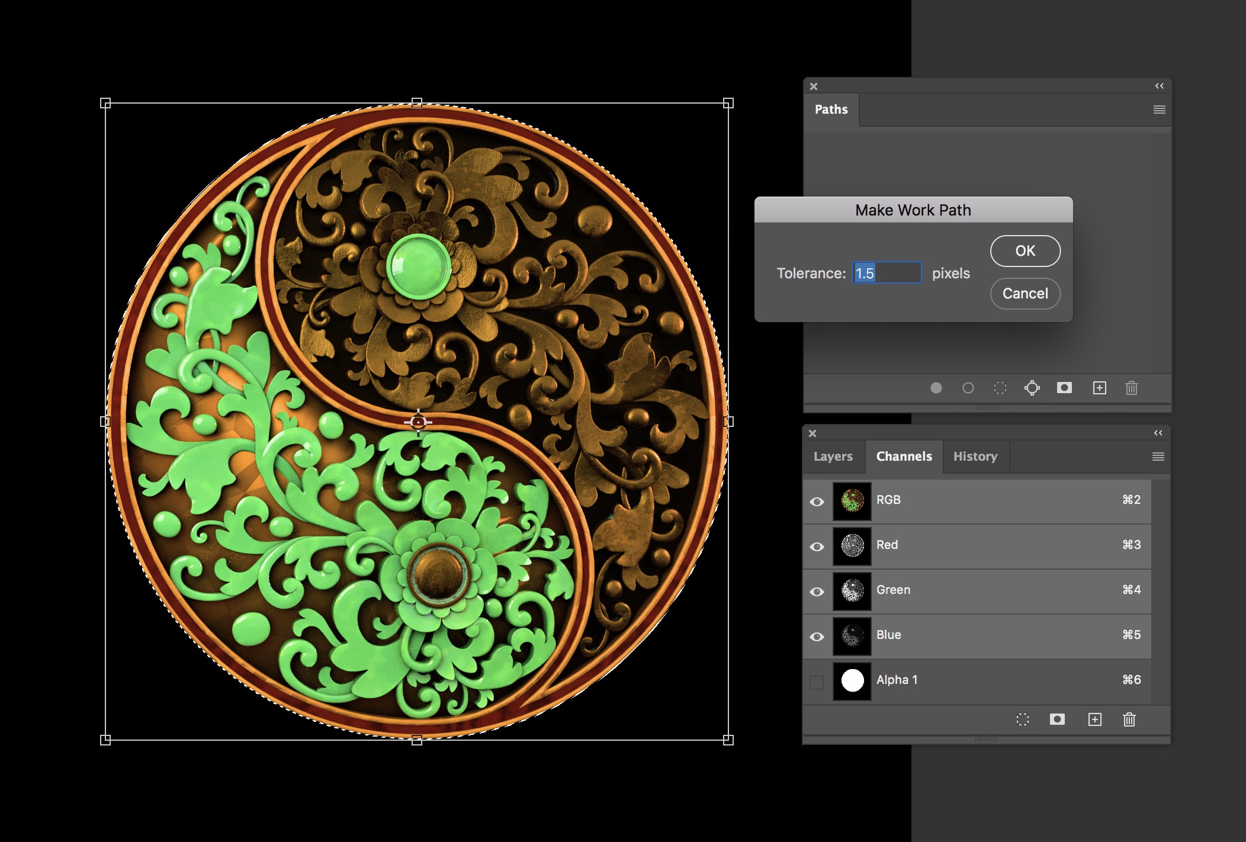Click the Tolerance input field
This screenshot has height=842, width=1246.
[x=887, y=273]
